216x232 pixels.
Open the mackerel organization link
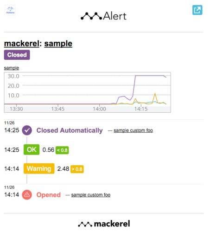pos(22,44)
